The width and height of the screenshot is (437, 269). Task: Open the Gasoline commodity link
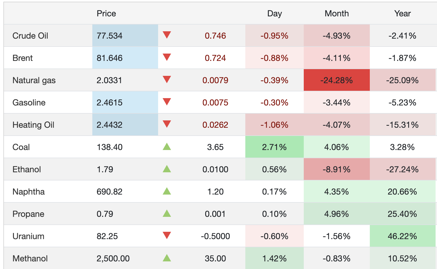[29, 103]
